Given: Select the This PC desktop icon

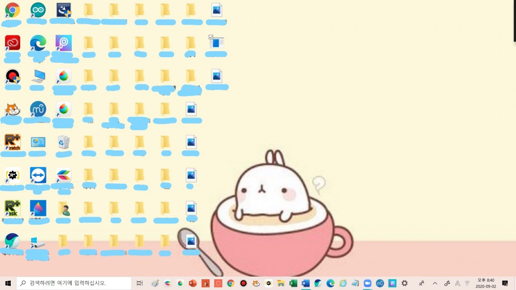Looking at the screenshot, I should pyautogui.click(x=38, y=76).
